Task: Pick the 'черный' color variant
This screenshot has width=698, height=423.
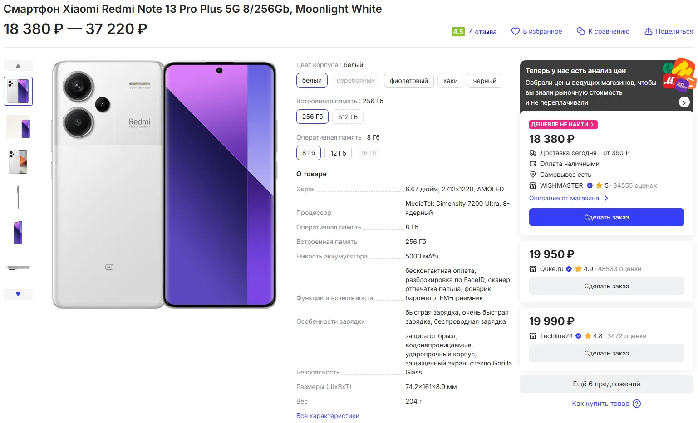Action: [484, 81]
